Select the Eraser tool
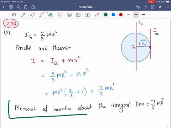Viewport: 171px width, 128px height. (32, 15)
